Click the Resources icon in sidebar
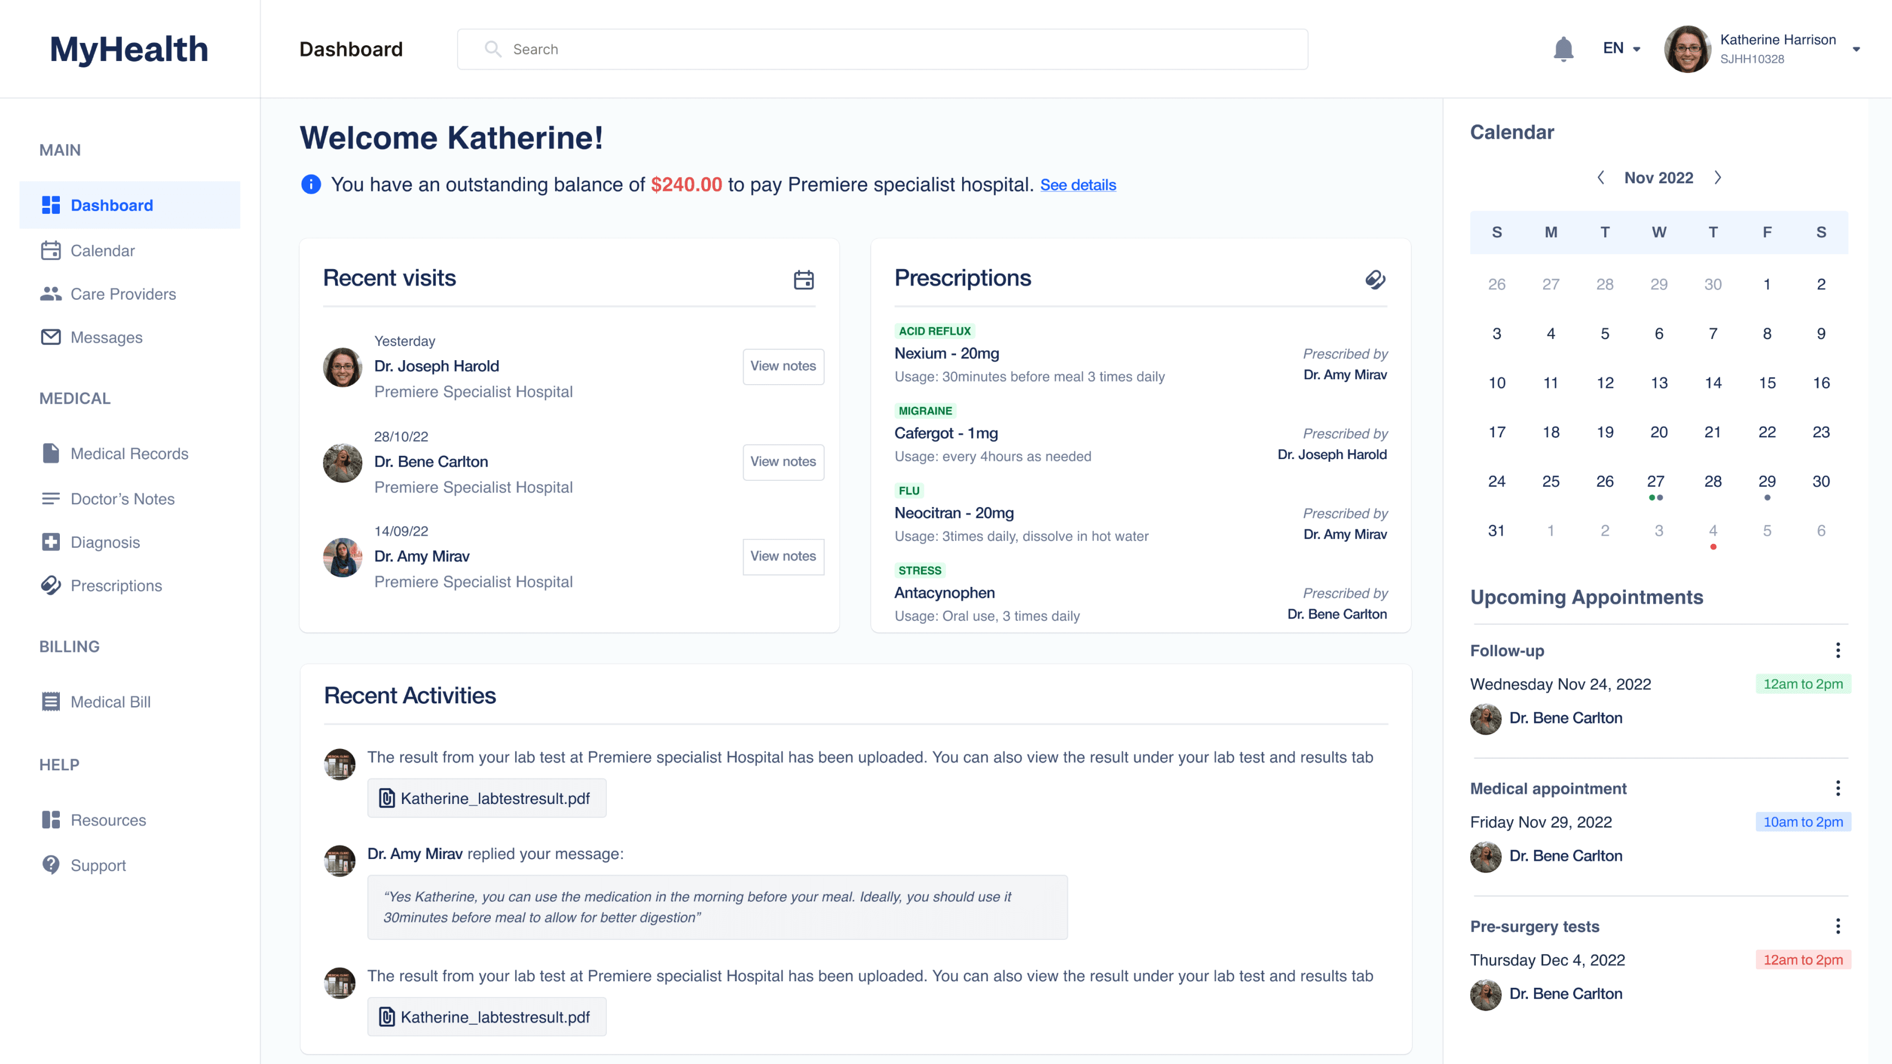This screenshot has width=1892, height=1064. click(x=51, y=819)
